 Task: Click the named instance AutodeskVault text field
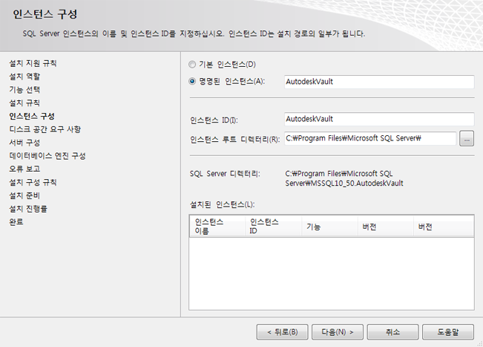379,82
